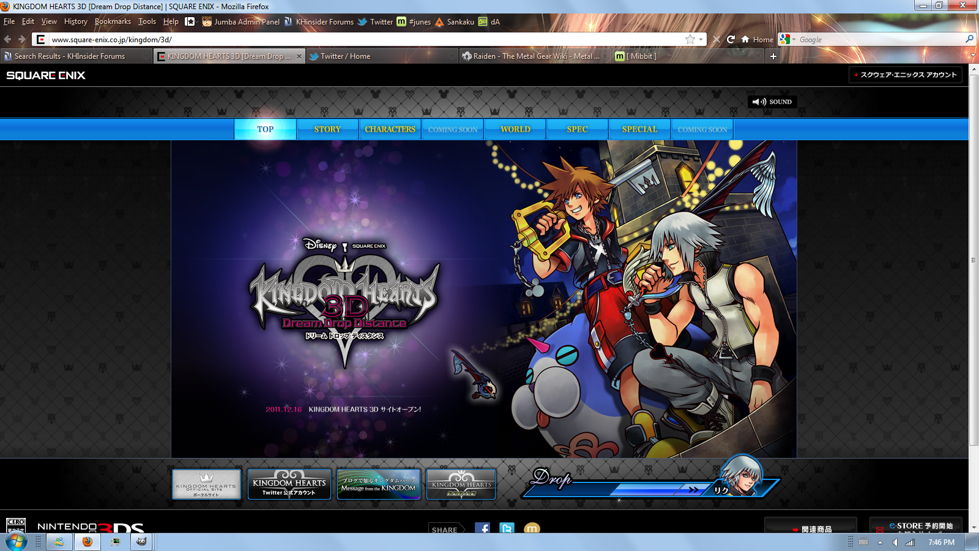
Task: Open the Twitter bookmark in toolbar
Action: (x=375, y=21)
